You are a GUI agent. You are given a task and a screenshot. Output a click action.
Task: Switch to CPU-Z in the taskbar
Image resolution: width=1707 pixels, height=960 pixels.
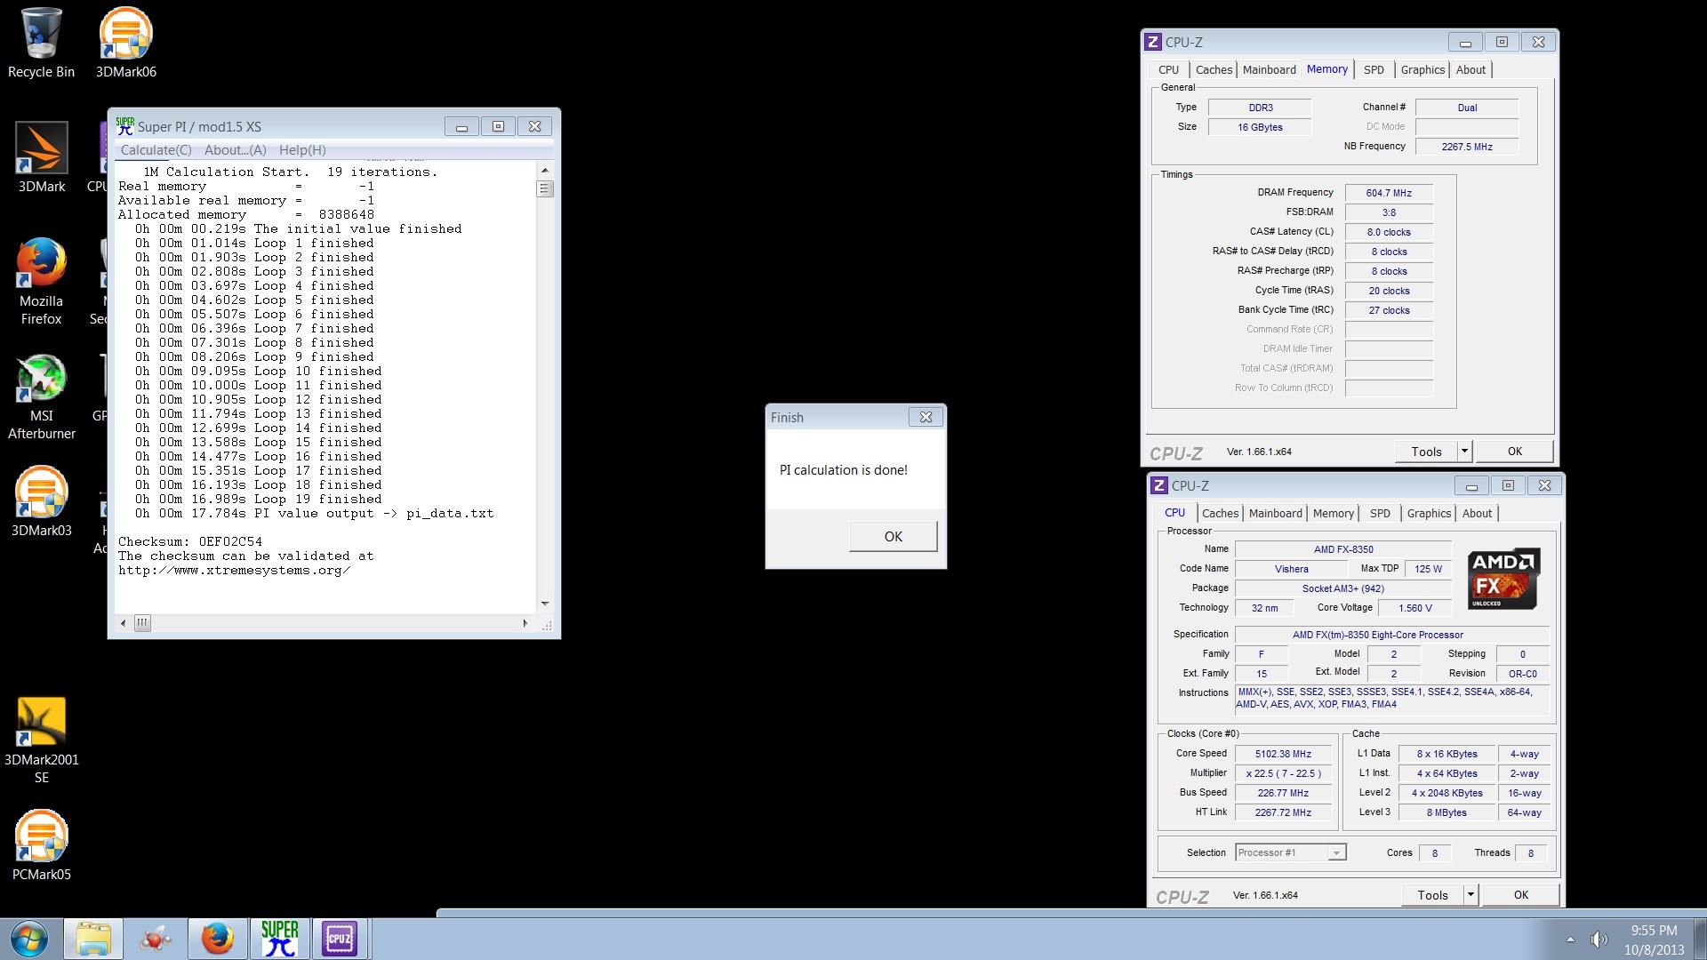coord(340,939)
